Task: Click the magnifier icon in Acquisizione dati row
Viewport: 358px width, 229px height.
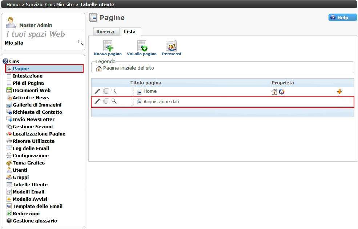Action: coord(114,101)
